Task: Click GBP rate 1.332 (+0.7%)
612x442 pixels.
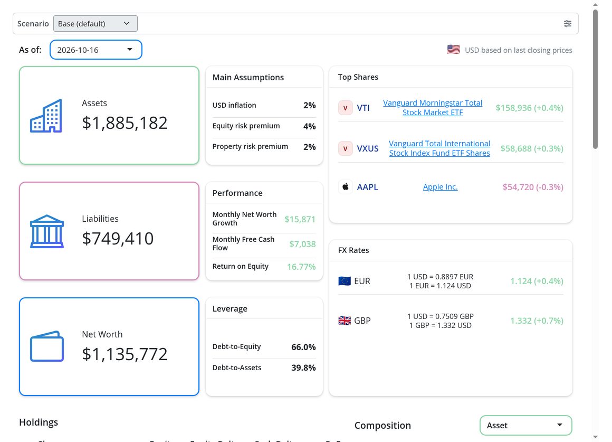Action: 537,321
